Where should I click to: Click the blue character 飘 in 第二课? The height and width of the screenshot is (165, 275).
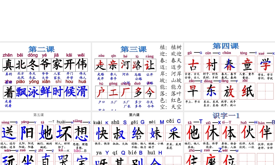21,92
